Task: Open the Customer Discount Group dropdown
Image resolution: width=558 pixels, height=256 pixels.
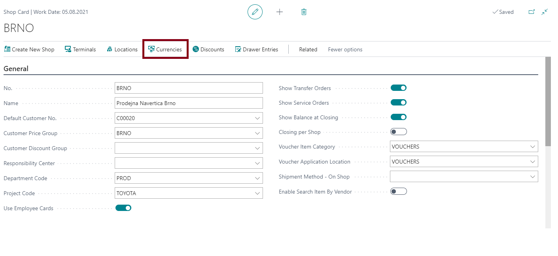Action: coord(257,148)
